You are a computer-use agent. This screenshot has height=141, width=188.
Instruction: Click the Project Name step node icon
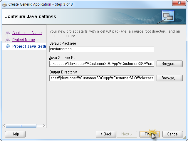pos(8,40)
